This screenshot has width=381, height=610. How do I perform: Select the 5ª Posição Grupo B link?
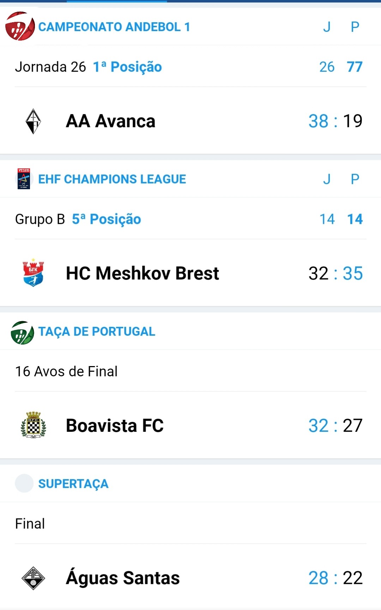(107, 219)
